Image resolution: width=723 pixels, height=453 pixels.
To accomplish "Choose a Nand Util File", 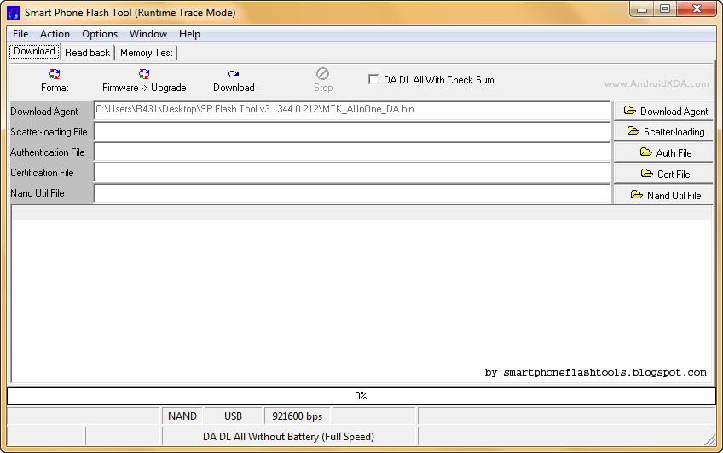I will [663, 195].
